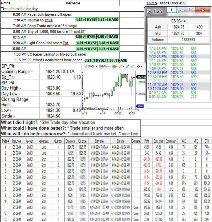Click the Day High 1828.00 value
Viewport: 212px width, 222px height.
[53, 88]
